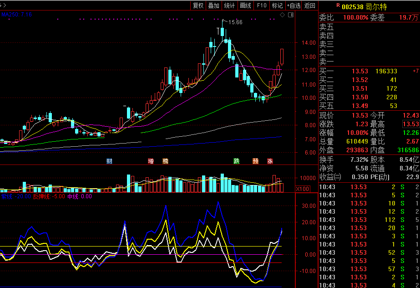Image resolution: width=420 pixels, height=288 pixels.
Task: Click the 紫线: -20.00 indicator label
Action: click(16, 196)
